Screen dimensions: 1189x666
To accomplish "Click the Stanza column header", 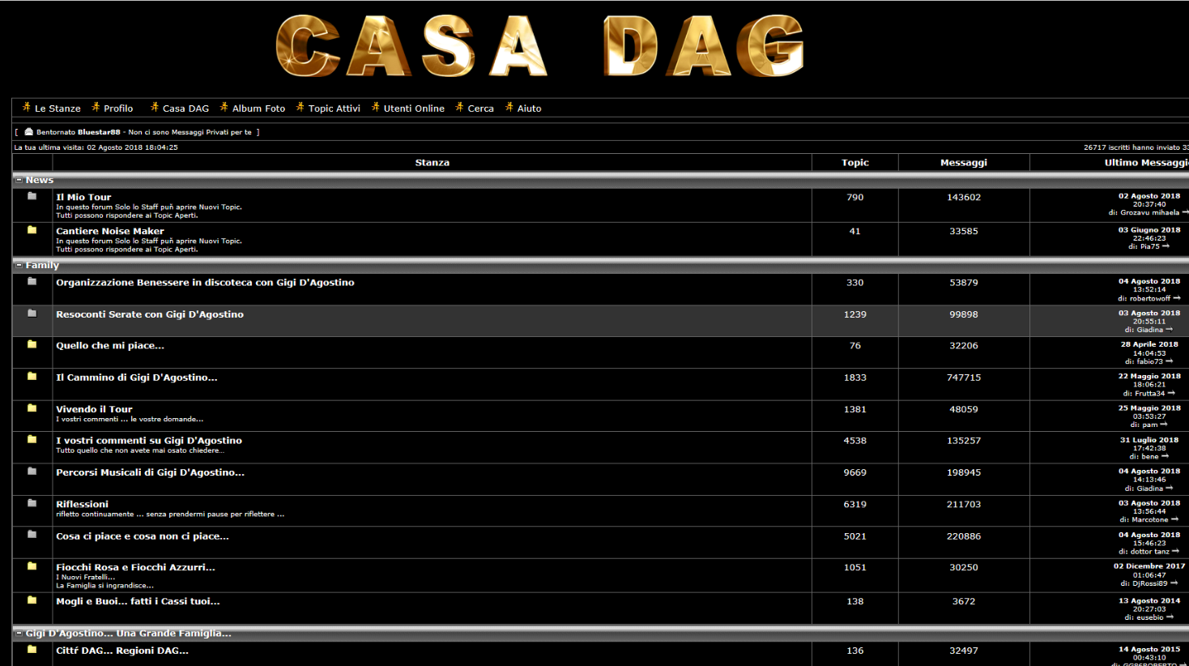I will click(433, 163).
